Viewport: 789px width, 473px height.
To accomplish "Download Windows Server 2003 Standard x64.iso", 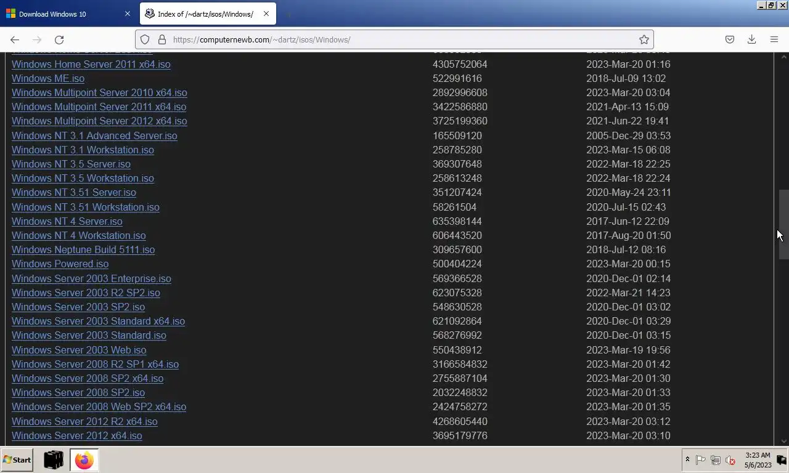I will [98, 321].
